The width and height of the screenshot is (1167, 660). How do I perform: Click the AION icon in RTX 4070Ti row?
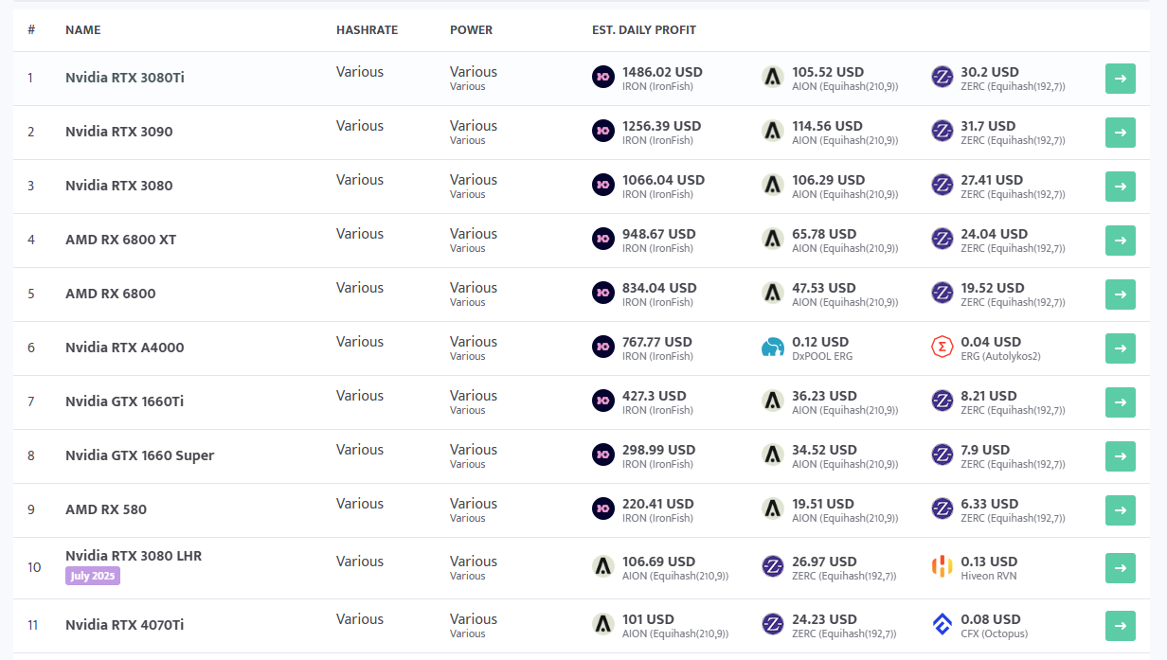603,625
